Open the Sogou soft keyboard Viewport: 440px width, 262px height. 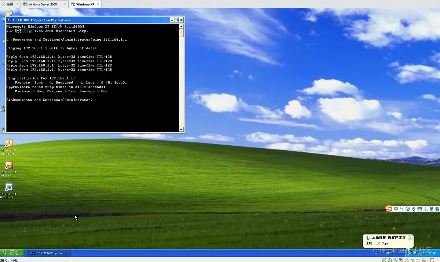click(x=419, y=209)
